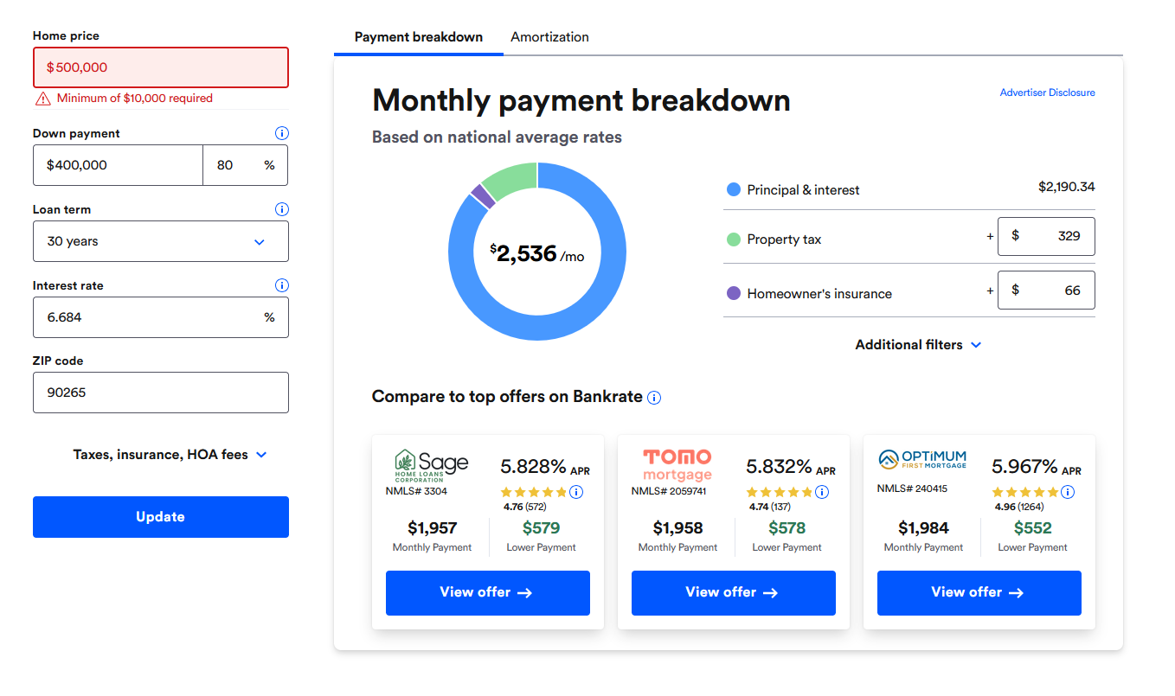The image size is (1175, 696).
Task: Click the Minimum of $10,000 required error message
Action: pyautogui.click(x=134, y=99)
